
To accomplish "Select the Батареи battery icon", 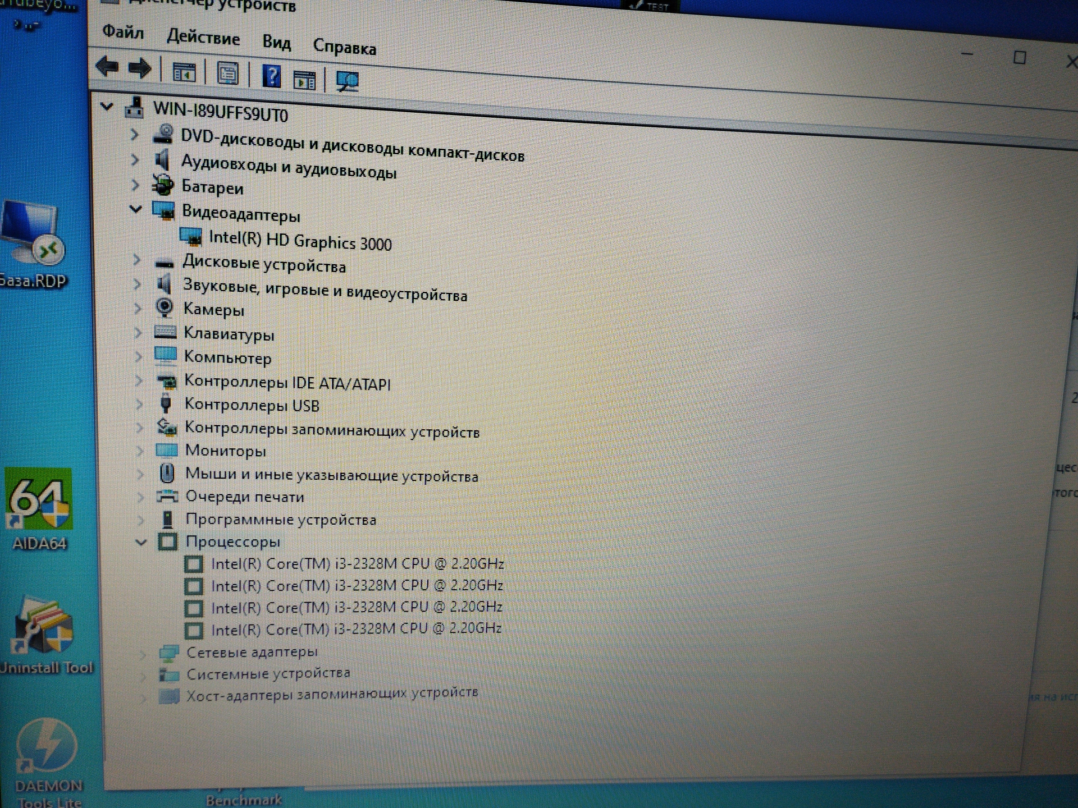I will (x=163, y=185).
